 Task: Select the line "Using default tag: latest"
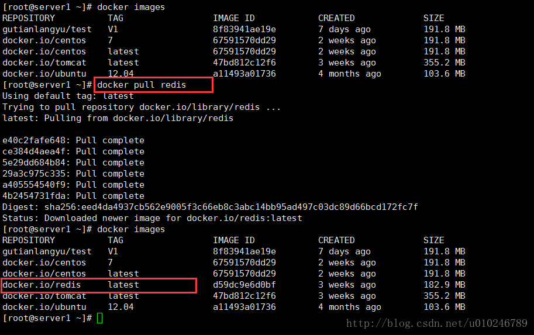[x=68, y=96]
